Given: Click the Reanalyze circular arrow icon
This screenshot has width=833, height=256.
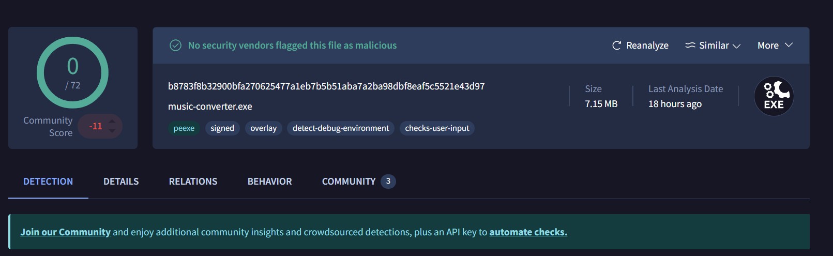Looking at the screenshot, I should [616, 46].
